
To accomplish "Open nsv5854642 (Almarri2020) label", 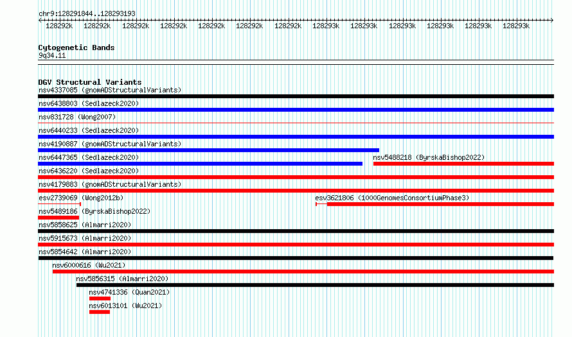I will click(x=85, y=252).
